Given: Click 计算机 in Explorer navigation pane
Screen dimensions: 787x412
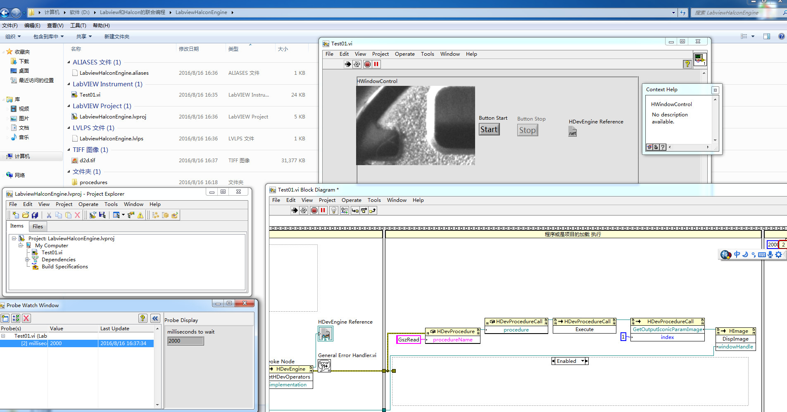Looking at the screenshot, I should [22, 156].
